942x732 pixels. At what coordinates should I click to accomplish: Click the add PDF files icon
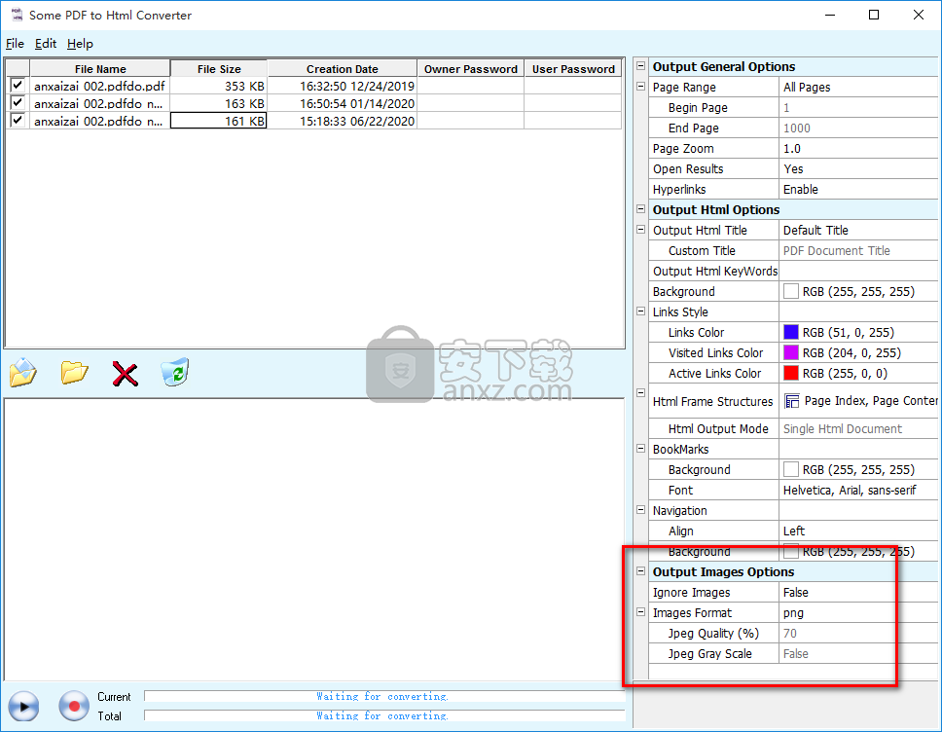pos(22,373)
